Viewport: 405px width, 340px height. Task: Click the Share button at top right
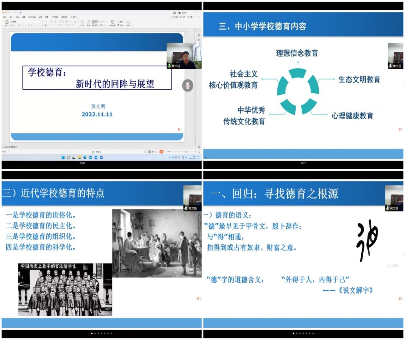[190, 17]
